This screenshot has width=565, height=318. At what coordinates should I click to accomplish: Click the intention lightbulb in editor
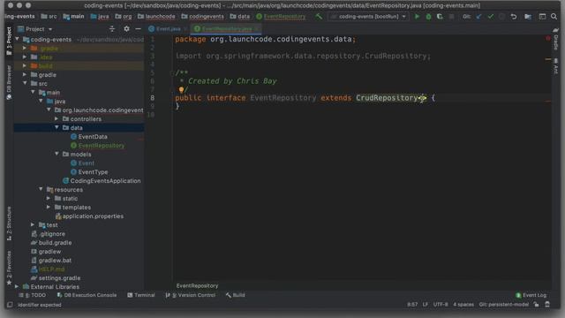click(181, 89)
